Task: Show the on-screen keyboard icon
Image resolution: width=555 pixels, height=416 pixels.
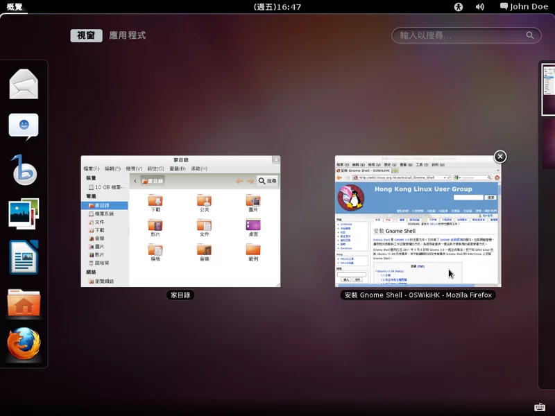Action: (x=540, y=407)
